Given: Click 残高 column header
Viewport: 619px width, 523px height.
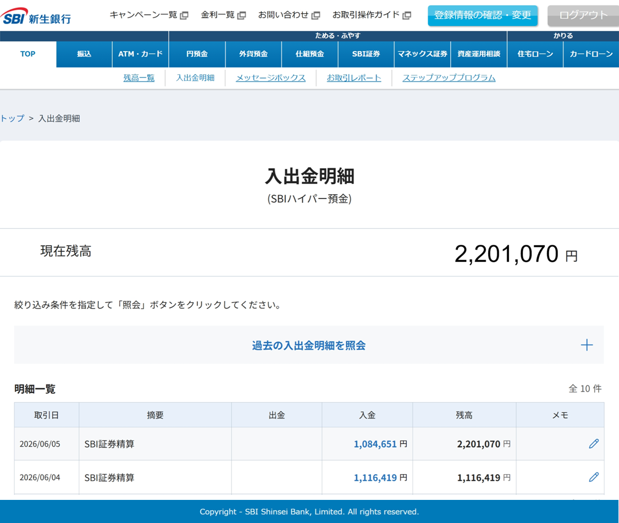Looking at the screenshot, I should [464, 415].
